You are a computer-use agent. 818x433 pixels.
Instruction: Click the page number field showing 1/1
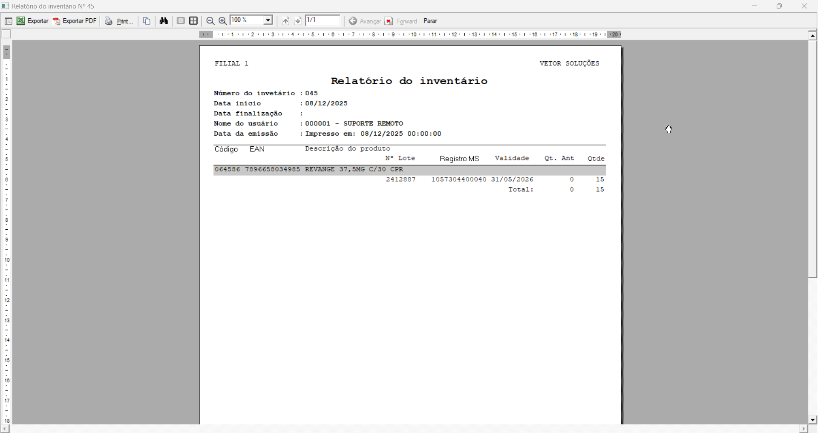[x=323, y=20]
